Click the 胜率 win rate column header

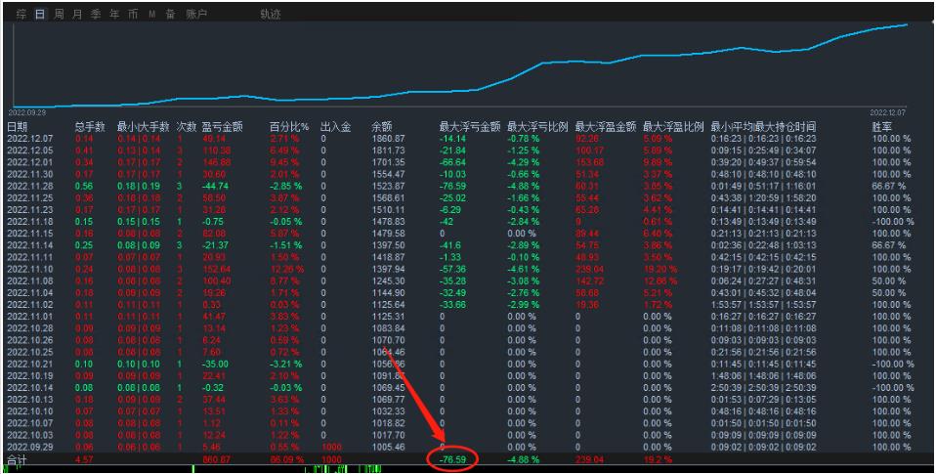[x=883, y=127]
